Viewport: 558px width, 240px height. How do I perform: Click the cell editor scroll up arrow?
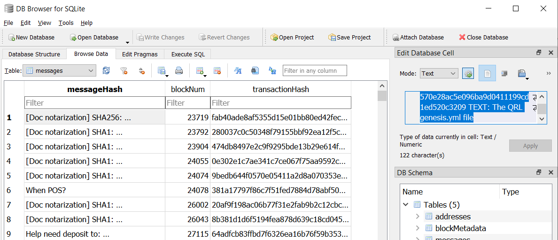click(x=542, y=96)
